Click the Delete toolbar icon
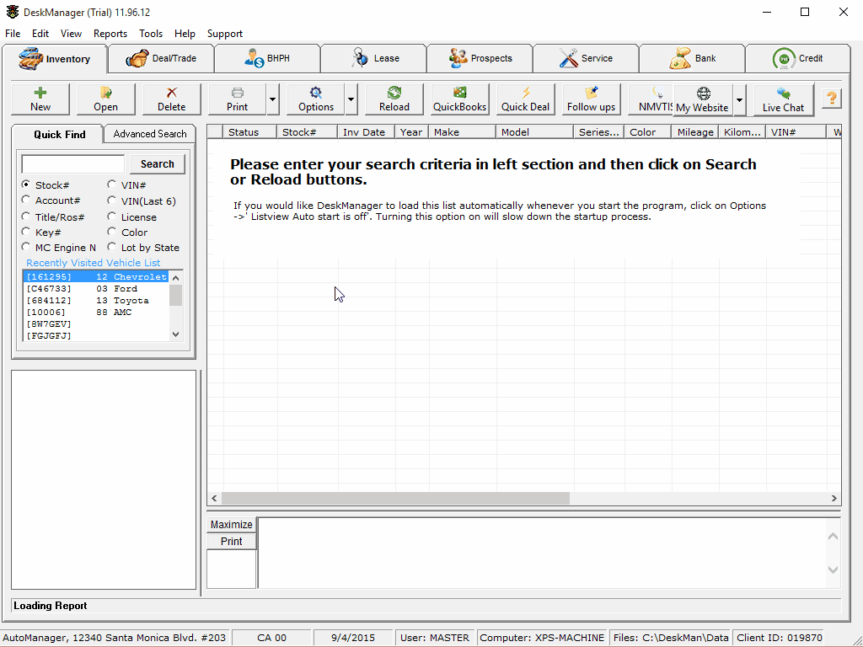The width and height of the screenshot is (863, 647). coord(172,99)
